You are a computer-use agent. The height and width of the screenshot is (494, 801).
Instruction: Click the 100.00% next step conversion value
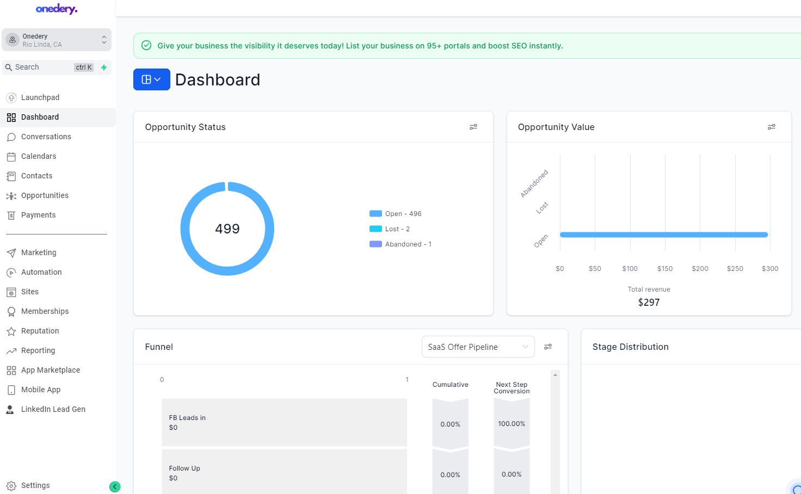coord(512,424)
